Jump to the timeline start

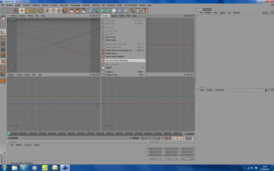(142, 139)
